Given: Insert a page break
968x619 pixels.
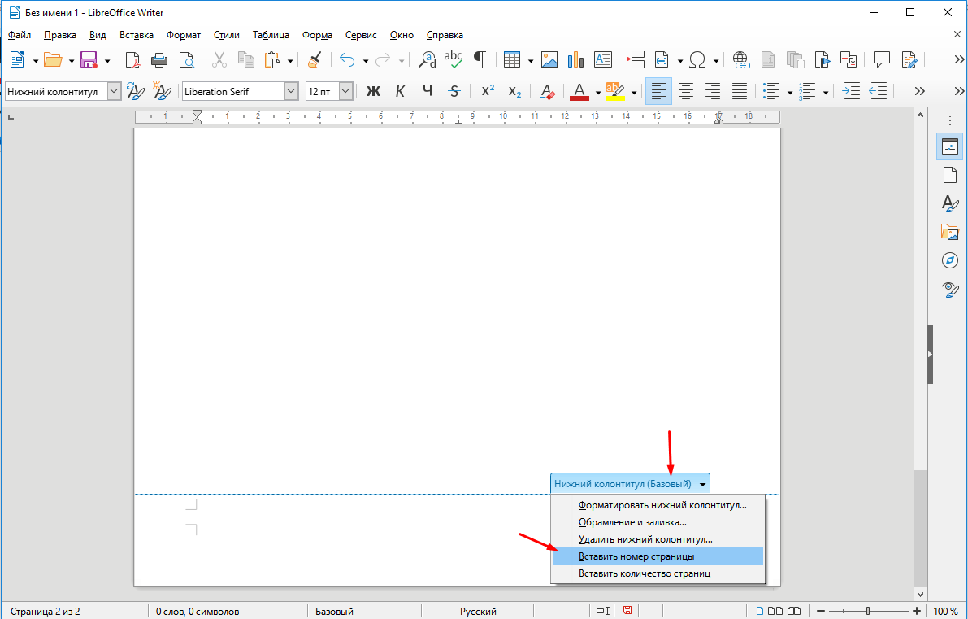Looking at the screenshot, I should coord(636,59).
